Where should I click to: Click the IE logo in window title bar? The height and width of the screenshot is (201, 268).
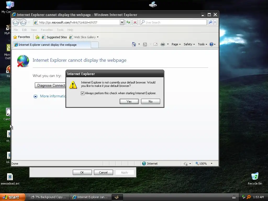[x=14, y=15]
